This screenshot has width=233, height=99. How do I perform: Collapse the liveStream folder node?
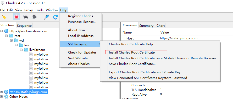21,50
